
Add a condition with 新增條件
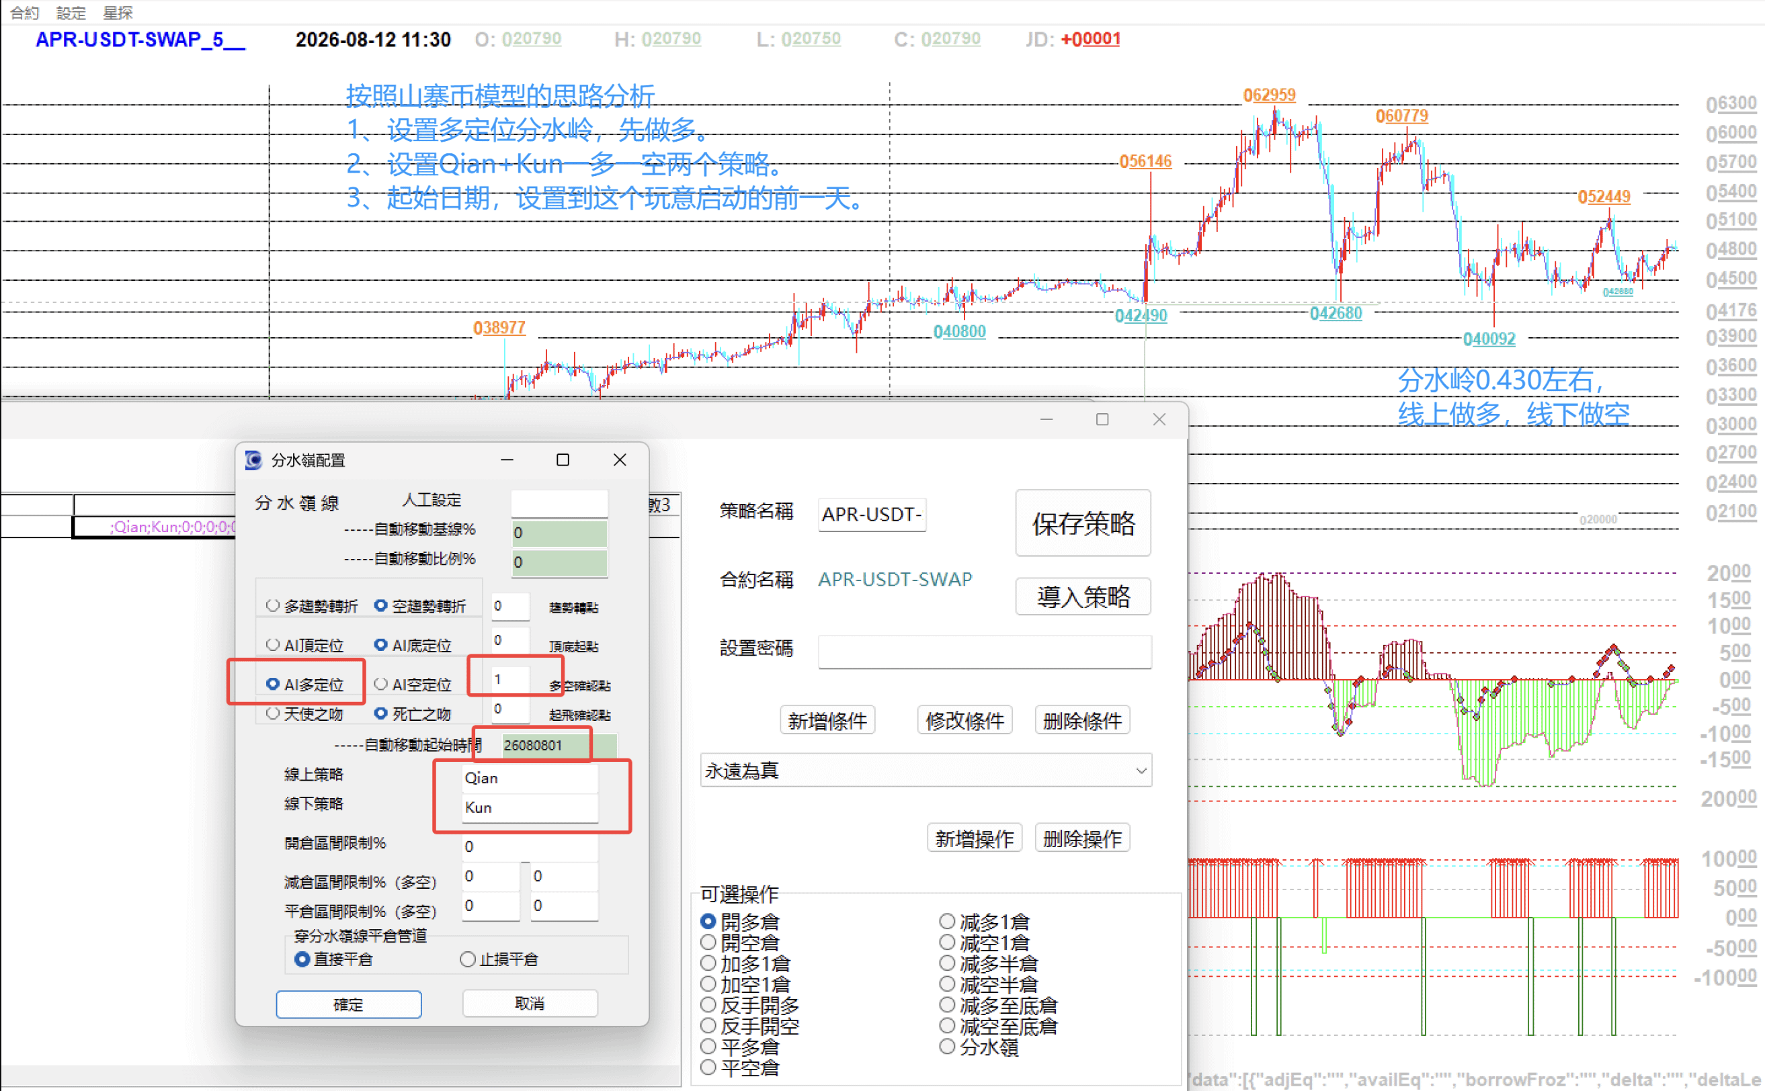(827, 720)
